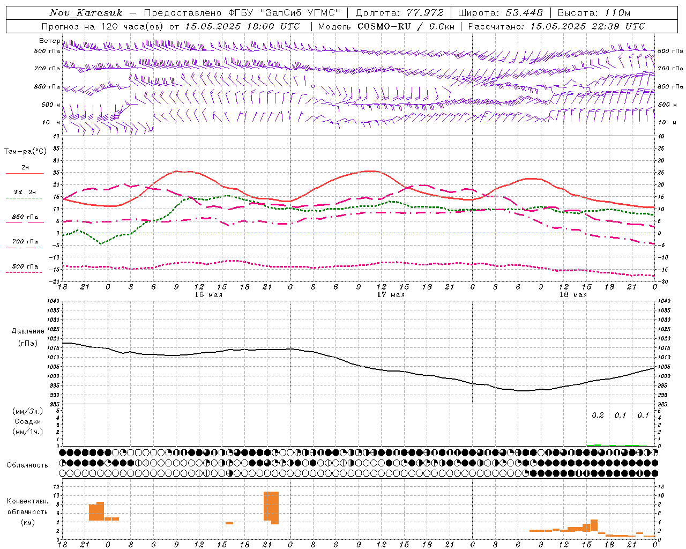Click the "Долгота: 77.972" header value
686x549 pixels.
coord(399,13)
